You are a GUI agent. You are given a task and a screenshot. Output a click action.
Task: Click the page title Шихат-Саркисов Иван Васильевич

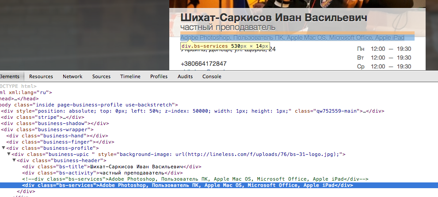[274, 18]
